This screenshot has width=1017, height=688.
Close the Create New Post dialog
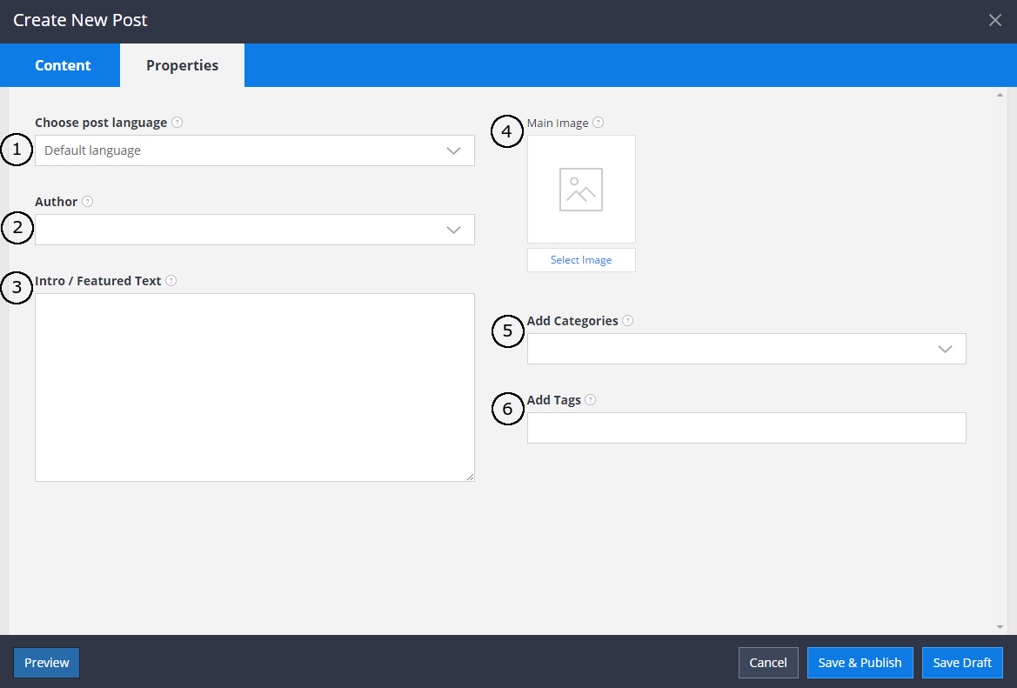tap(994, 19)
